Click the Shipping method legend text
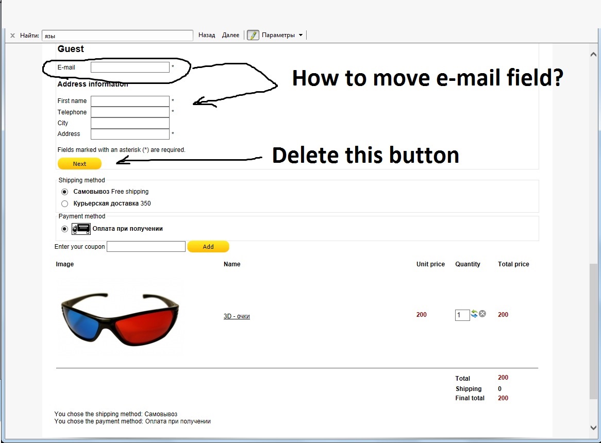This screenshot has height=443, width=601. (81, 180)
